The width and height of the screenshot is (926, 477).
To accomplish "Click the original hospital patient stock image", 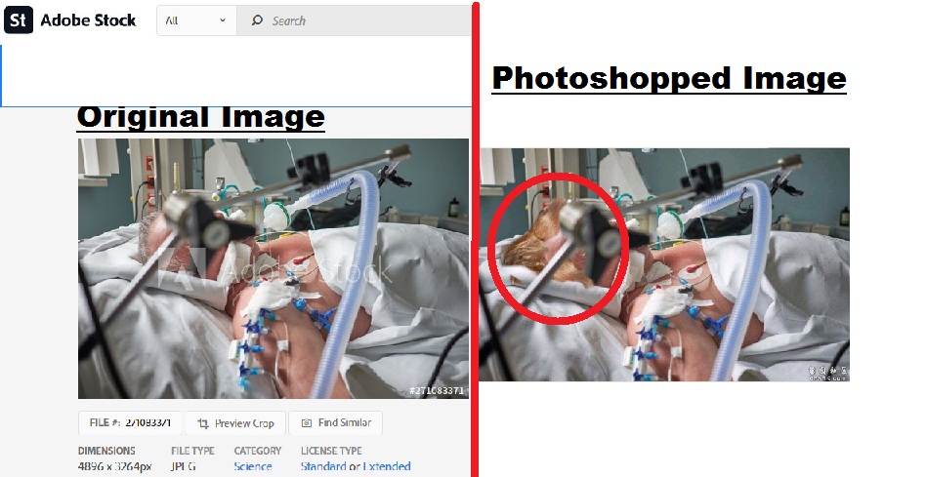I will (x=274, y=269).
